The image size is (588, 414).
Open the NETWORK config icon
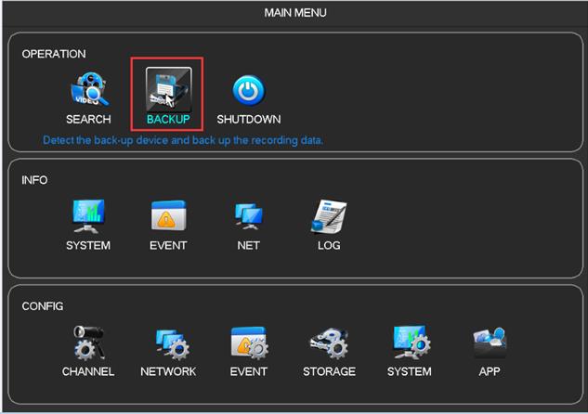[168, 343]
